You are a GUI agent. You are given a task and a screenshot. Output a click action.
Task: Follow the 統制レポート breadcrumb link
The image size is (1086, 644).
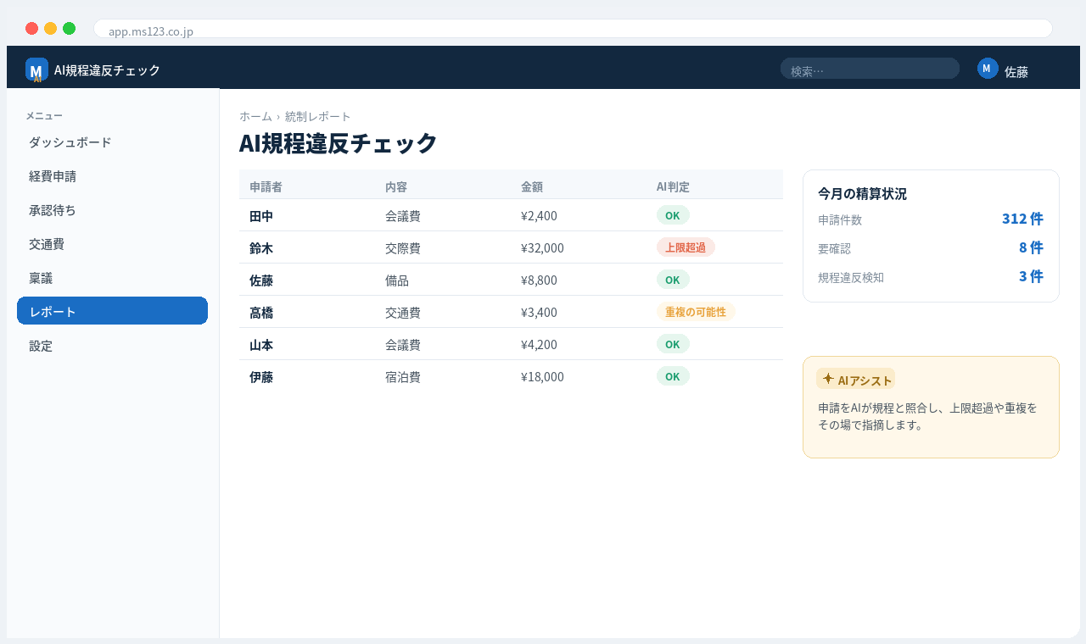point(318,116)
